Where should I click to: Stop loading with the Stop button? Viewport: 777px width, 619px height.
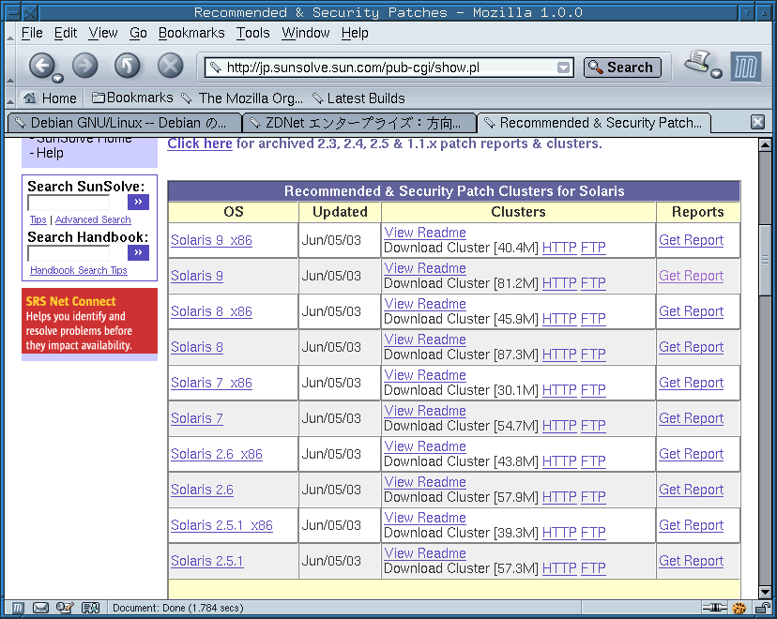tap(171, 66)
